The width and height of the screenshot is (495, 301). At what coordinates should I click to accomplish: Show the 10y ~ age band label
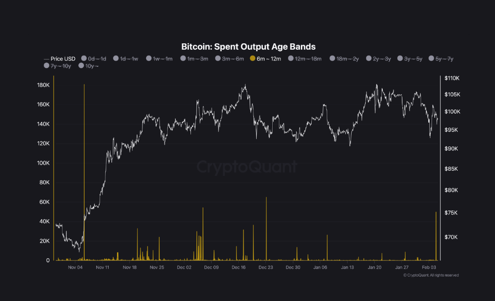[92, 66]
